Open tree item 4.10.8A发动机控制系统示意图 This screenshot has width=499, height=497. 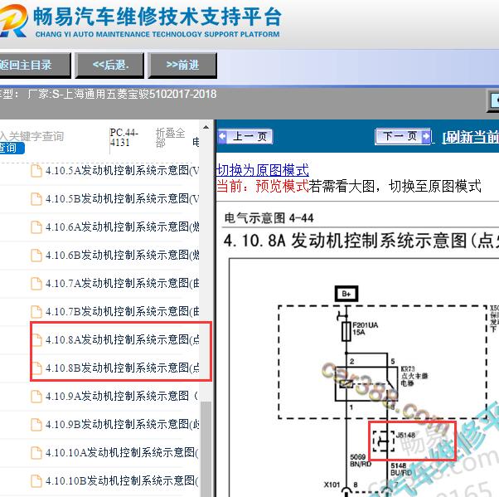(122, 340)
